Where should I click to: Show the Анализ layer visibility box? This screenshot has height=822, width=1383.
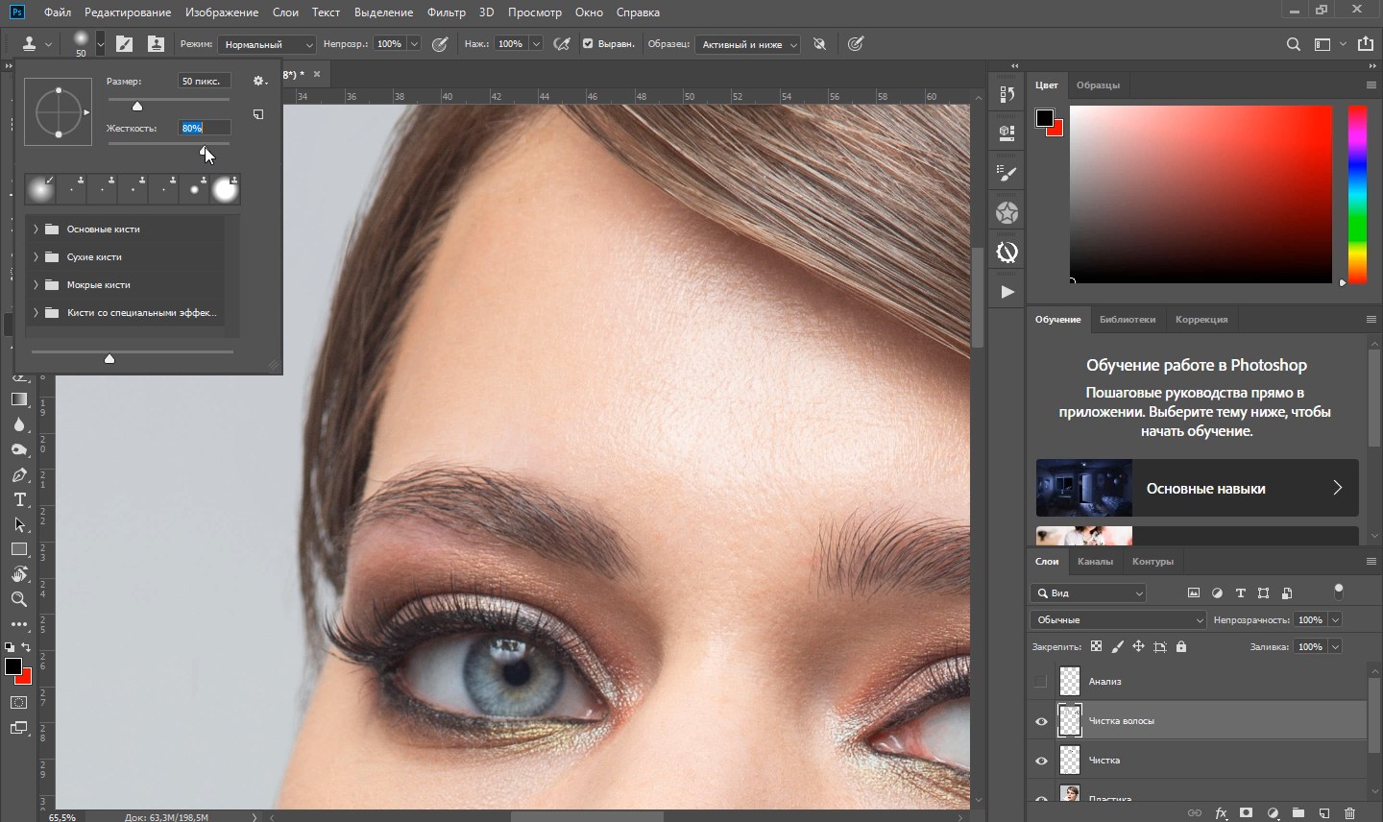[x=1041, y=682]
